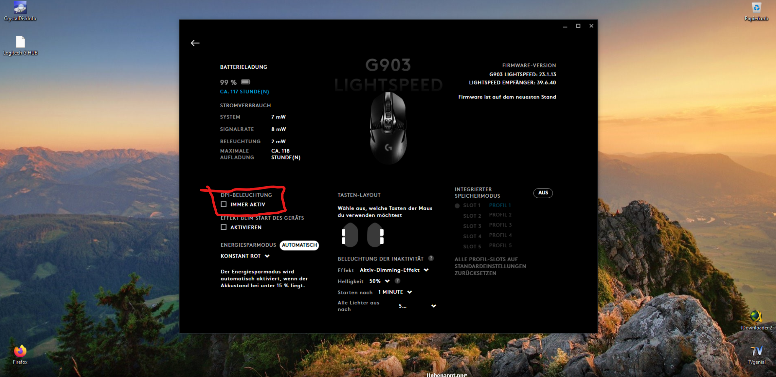The width and height of the screenshot is (776, 377).
Task: Open the Aktiv-Dimming-Effekt effect dropdown
Action: pos(394,270)
